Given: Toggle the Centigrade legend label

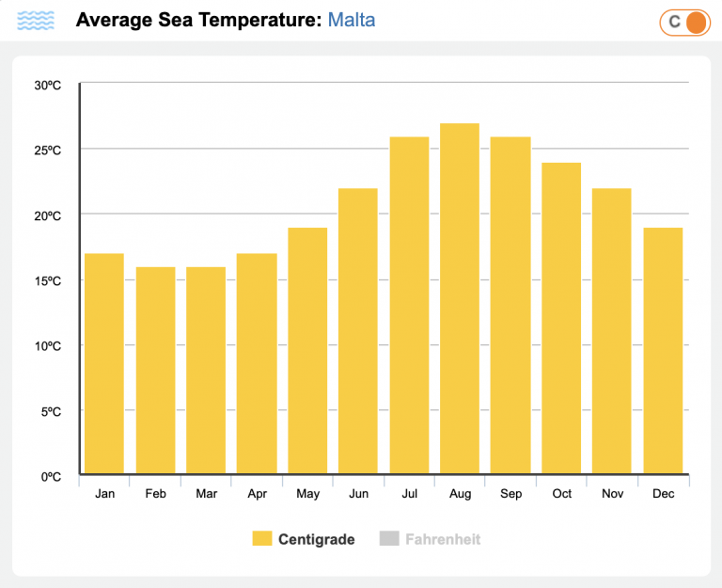Looking at the screenshot, I should [x=316, y=539].
